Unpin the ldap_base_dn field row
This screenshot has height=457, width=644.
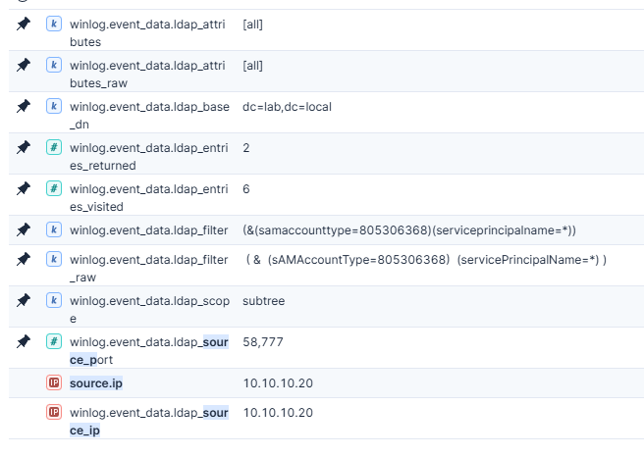pos(24,106)
